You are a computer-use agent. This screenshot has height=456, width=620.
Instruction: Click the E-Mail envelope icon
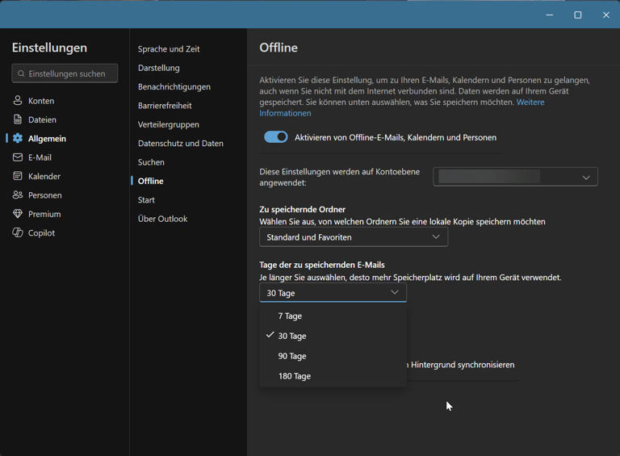tap(18, 157)
